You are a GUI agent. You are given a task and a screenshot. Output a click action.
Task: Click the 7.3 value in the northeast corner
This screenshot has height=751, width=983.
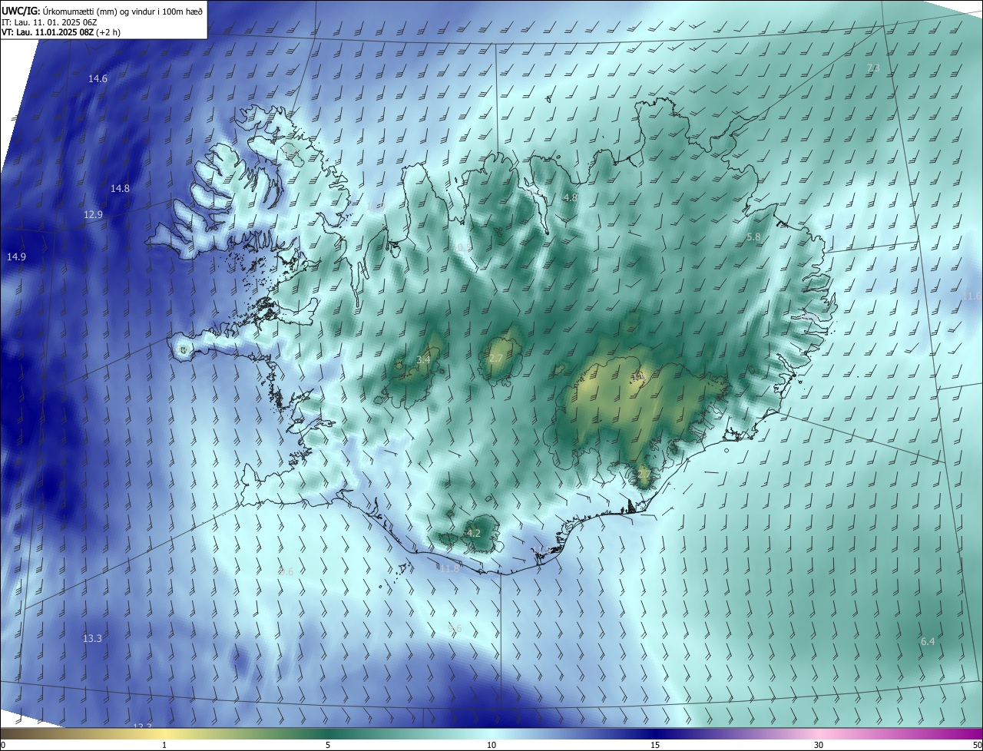(873, 68)
